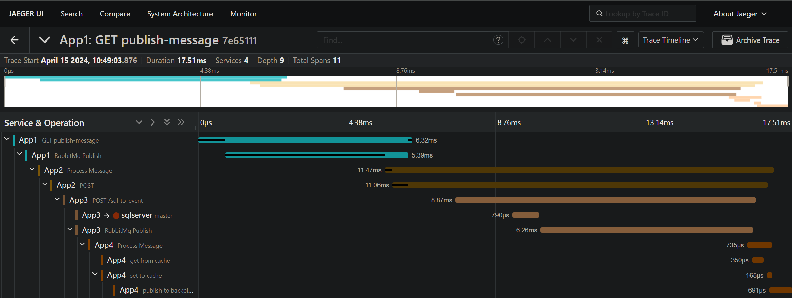
Task: Click the trace minimap overview graph
Action: [x=396, y=92]
